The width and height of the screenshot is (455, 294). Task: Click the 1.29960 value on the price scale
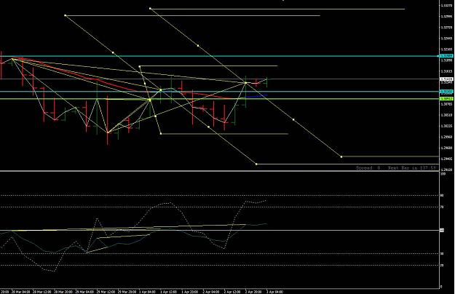click(x=446, y=137)
